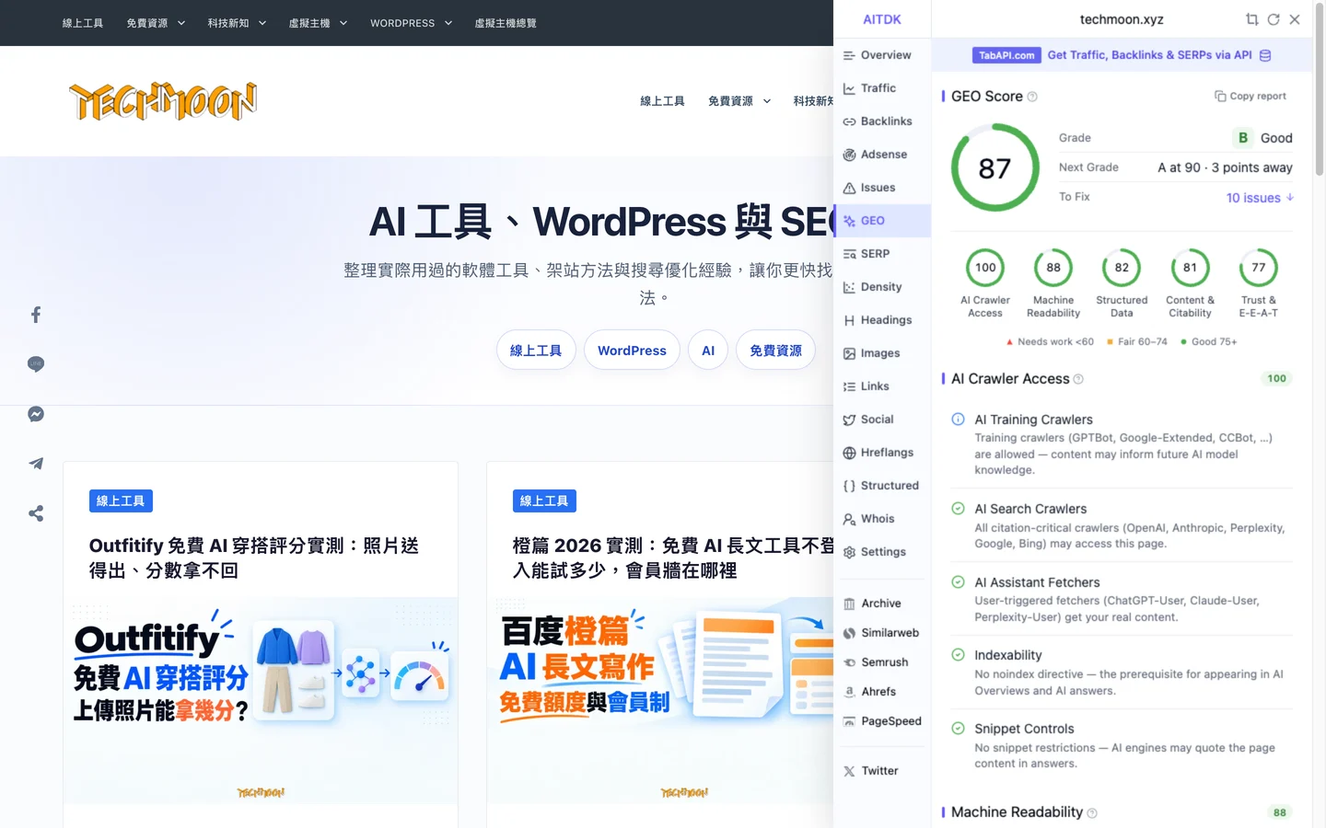Image resolution: width=1326 pixels, height=828 pixels.
Task: Click the info icon beside Machine Readability heading
Action: pyautogui.click(x=1092, y=813)
